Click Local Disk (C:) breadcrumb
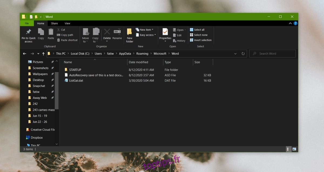The width and height of the screenshot is (324, 172). click(x=80, y=53)
